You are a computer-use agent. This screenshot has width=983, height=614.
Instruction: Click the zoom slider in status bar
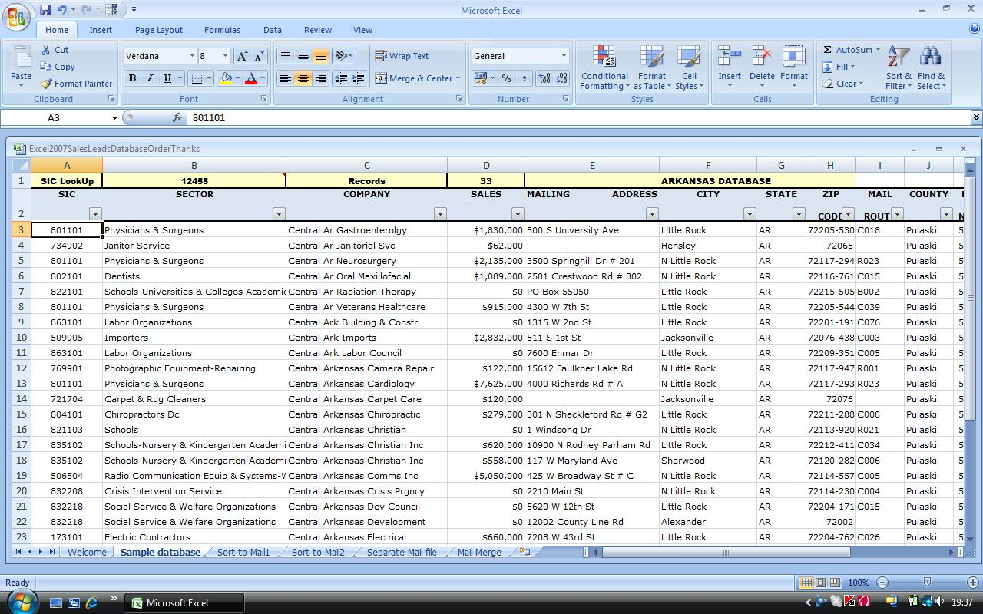927,583
